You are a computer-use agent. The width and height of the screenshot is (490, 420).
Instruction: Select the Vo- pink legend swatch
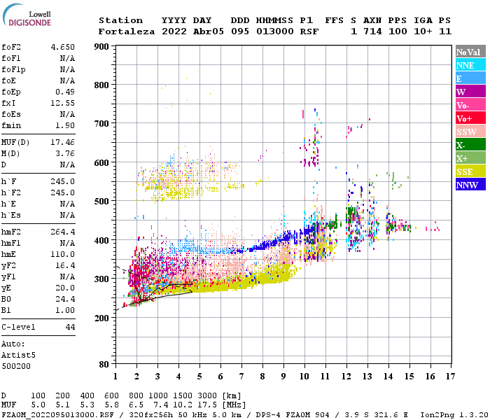470,105
